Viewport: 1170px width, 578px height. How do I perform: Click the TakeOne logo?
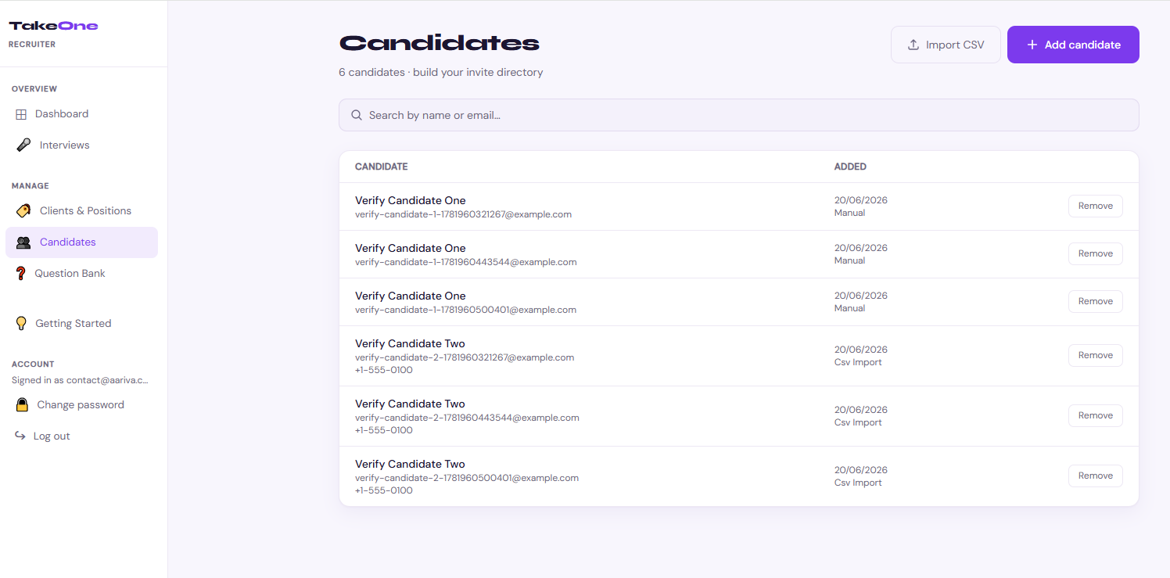pyautogui.click(x=53, y=26)
